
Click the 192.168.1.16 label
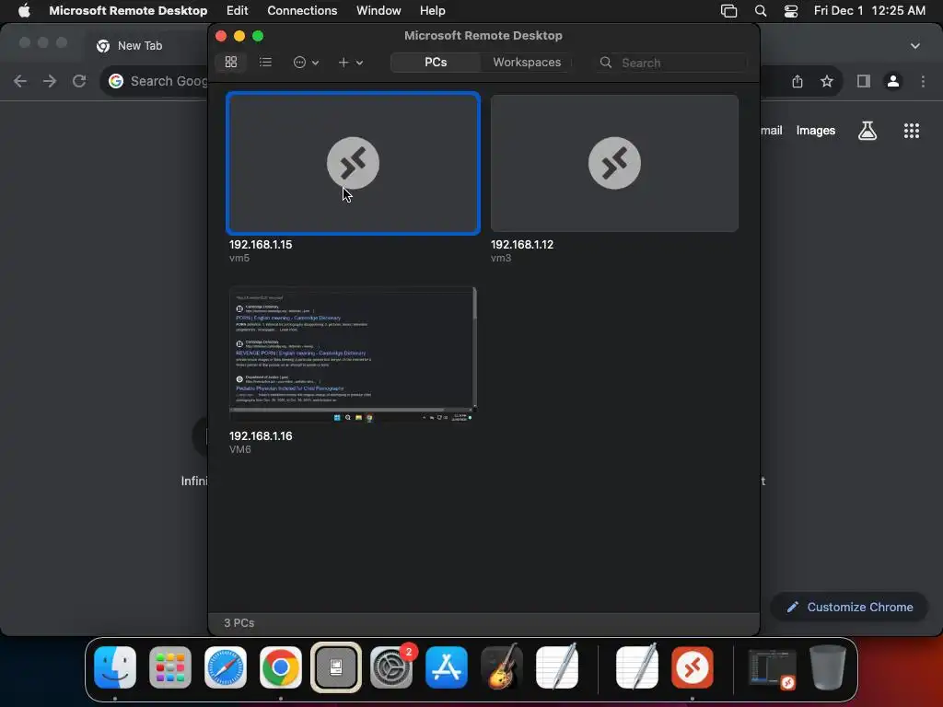pyautogui.click(x=261, y=435)
